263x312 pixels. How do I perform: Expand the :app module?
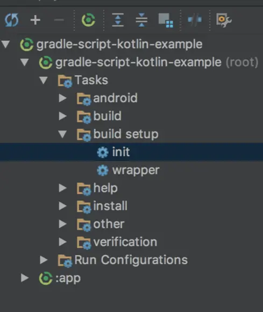tap(25, 278)
